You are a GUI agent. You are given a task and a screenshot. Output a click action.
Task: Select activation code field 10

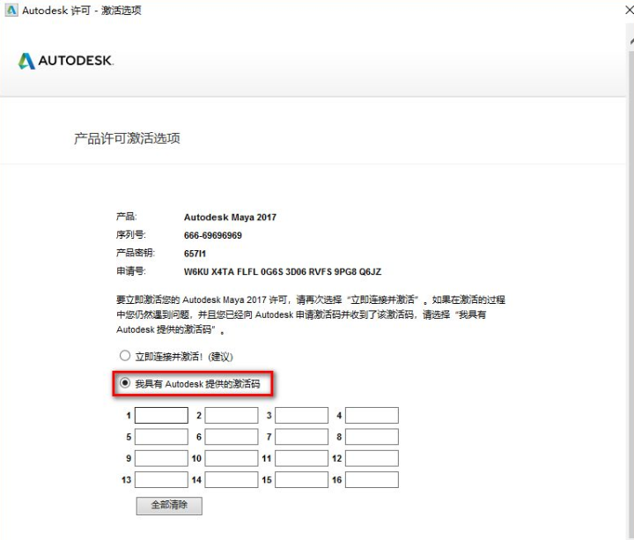(232, 458)
